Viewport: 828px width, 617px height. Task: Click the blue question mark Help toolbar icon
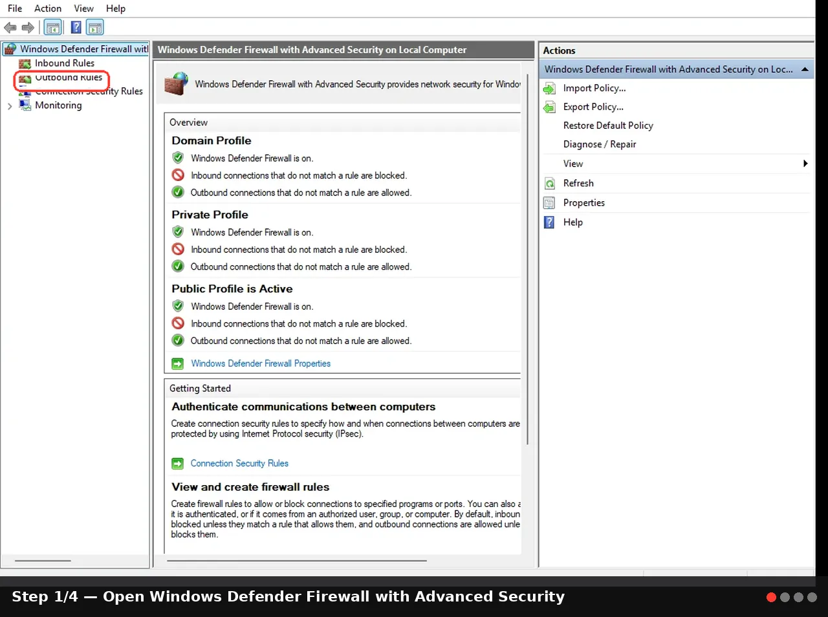coord(76,27)
